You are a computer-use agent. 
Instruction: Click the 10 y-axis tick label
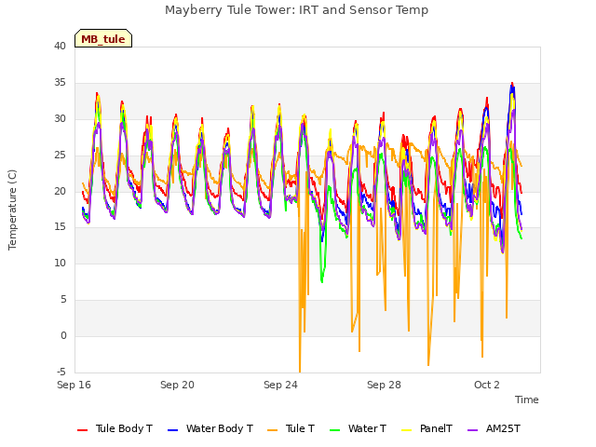pos(60,264)
